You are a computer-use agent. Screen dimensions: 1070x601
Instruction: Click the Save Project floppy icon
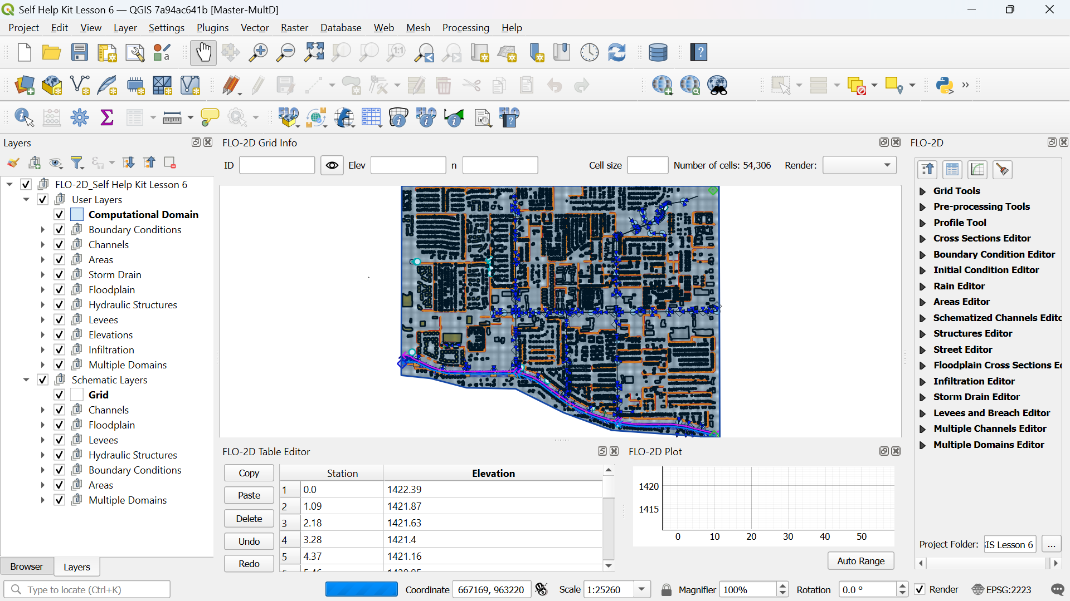click(x=80, y=53)
